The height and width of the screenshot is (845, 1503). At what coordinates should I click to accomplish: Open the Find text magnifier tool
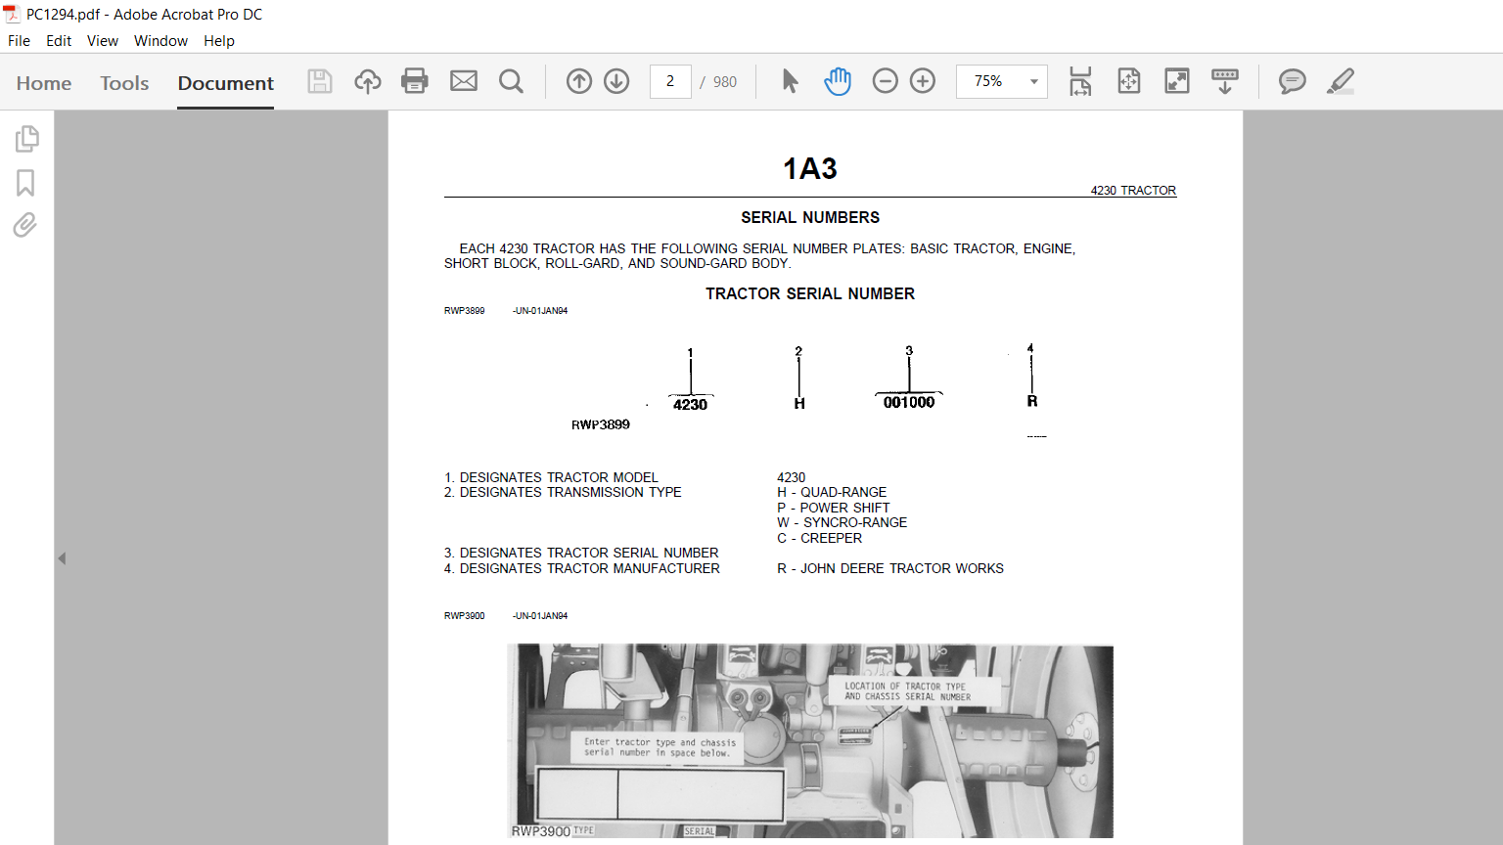tap(511, 81)
